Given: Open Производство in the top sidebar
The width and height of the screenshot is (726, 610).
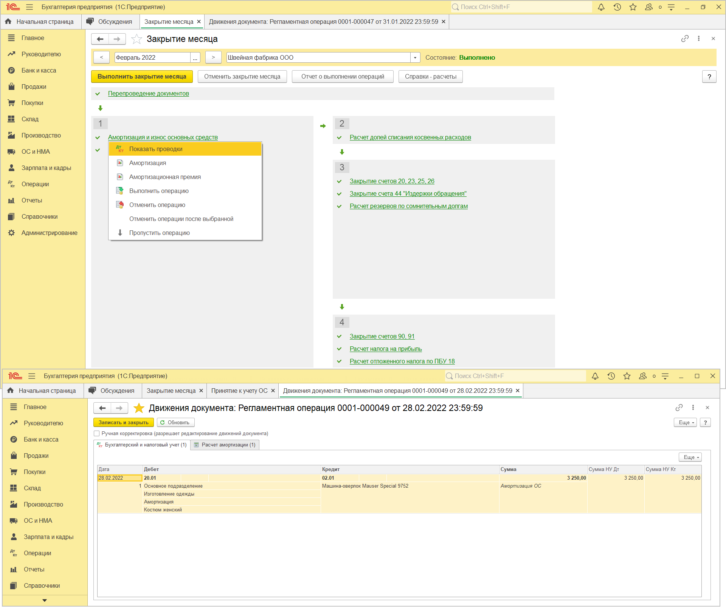Looking at the screenshot, I should coord(41,136).
